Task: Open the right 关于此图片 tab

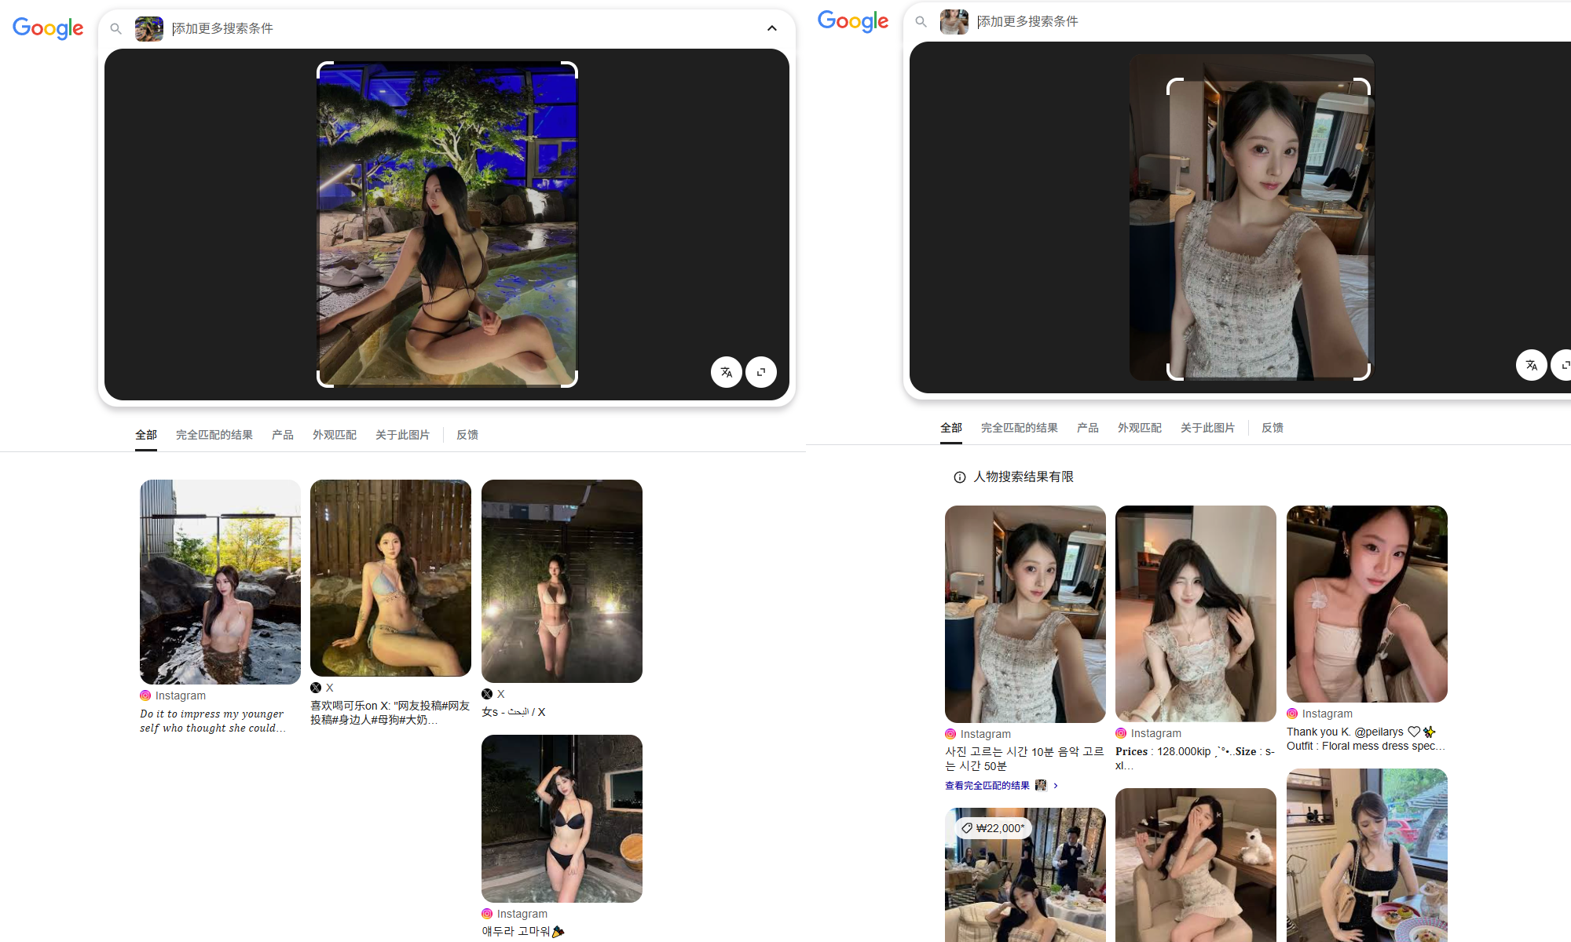Action: tap(1207, 428)
